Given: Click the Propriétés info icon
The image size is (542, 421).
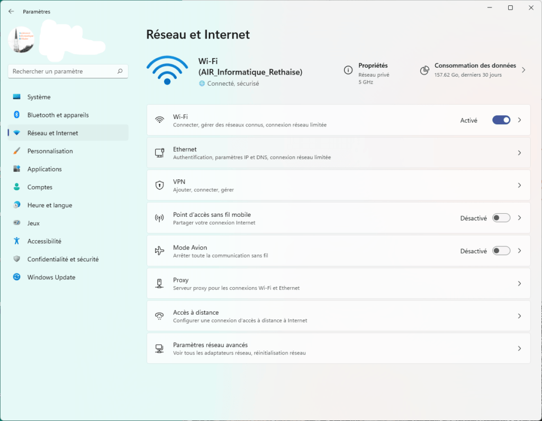Looking at the screenshot, I should pyautogui.click(x=348, y=70).
